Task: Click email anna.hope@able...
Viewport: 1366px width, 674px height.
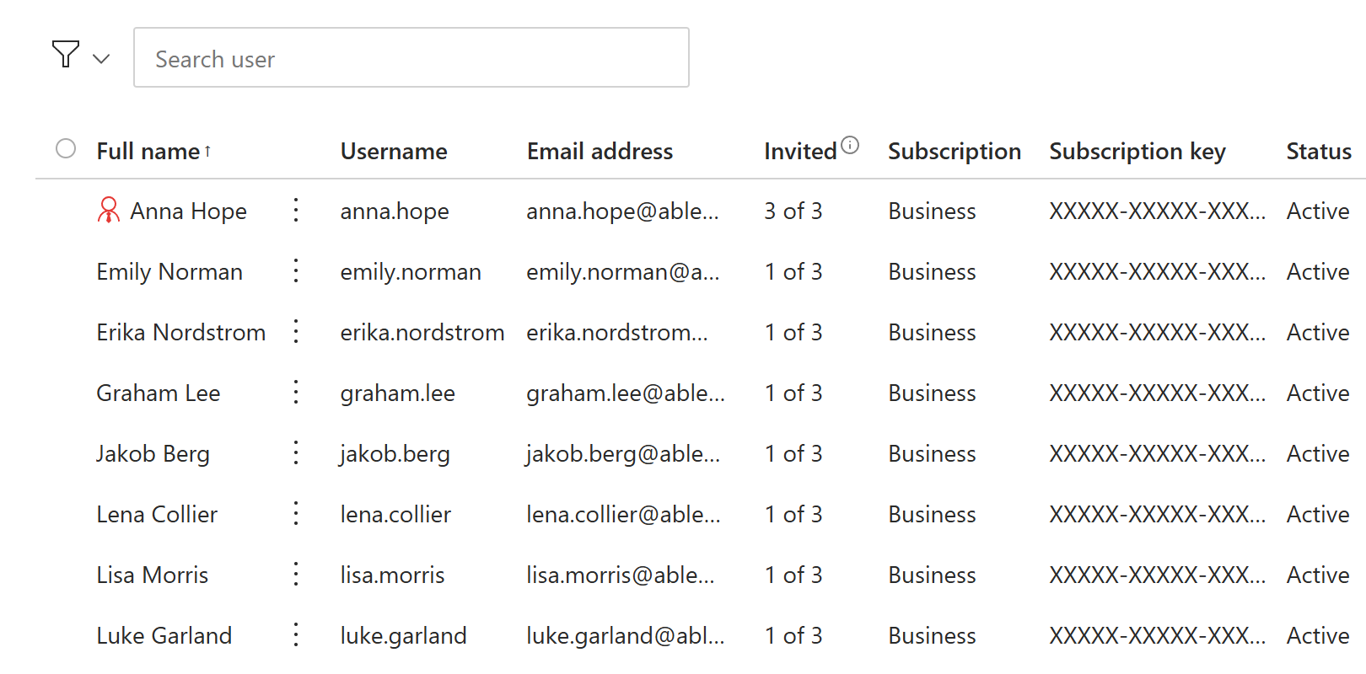Action: click(623, 211)
